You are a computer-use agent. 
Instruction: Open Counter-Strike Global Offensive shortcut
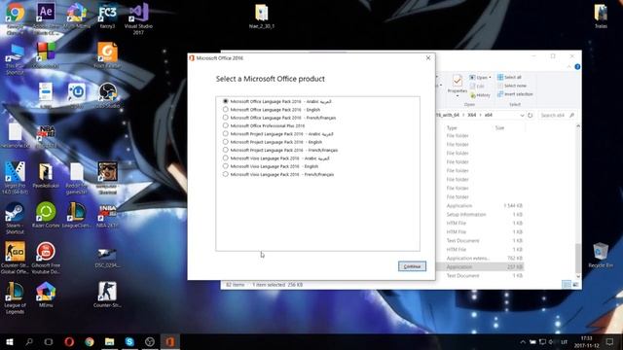(16, 257)
